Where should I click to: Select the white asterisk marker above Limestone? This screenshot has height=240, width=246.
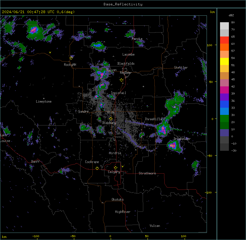[44, 99]
